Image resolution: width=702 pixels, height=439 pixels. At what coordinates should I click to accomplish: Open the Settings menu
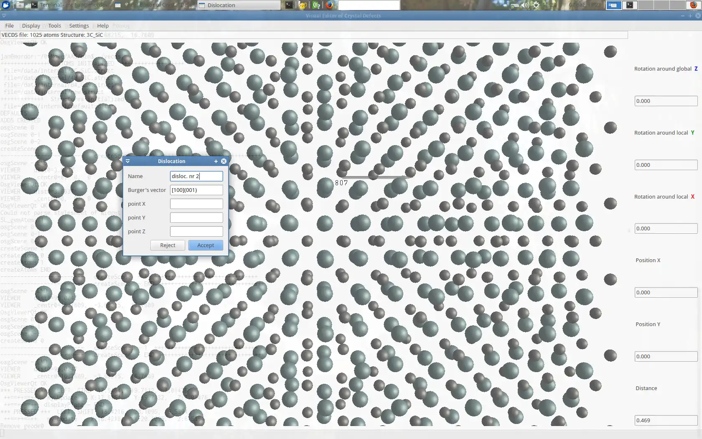point(79,26)
